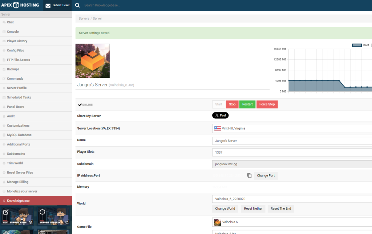Click the Change Port button
This screenshot has height=234, width=372.
point(266,175)
